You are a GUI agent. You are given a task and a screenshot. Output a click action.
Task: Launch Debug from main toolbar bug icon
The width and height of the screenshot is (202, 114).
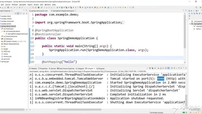tap(57, 8)
